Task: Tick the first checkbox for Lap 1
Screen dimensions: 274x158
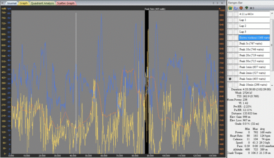Action: (x=230, y=20)
